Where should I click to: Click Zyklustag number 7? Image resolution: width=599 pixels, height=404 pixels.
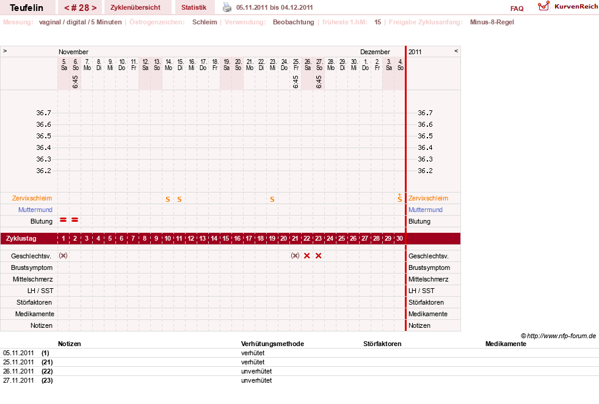(133, 239)
